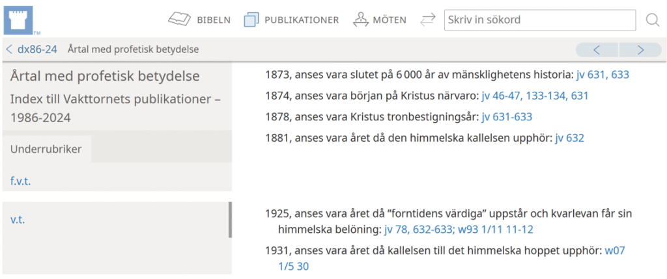Go to Möten section
Image resolution: width=667 pixels, height=279 pixels.
pyautogui.click(x=379, y=20)
